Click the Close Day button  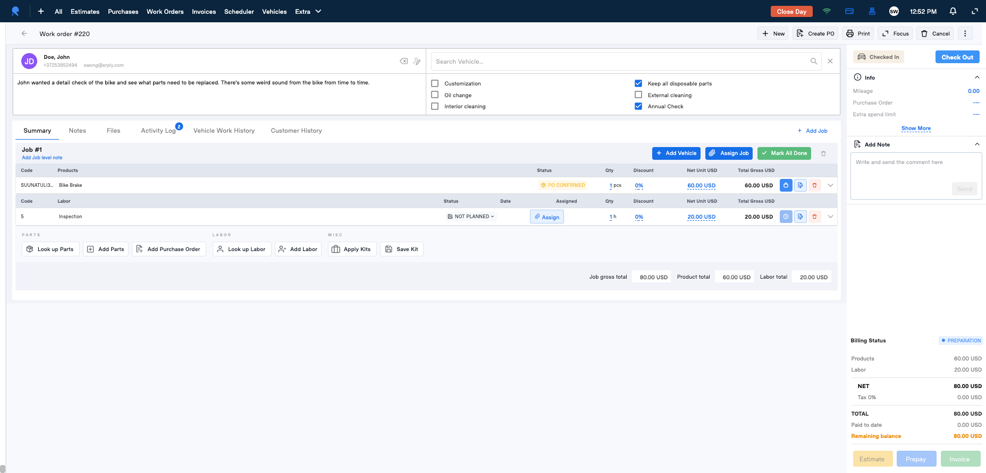point(791,11)
